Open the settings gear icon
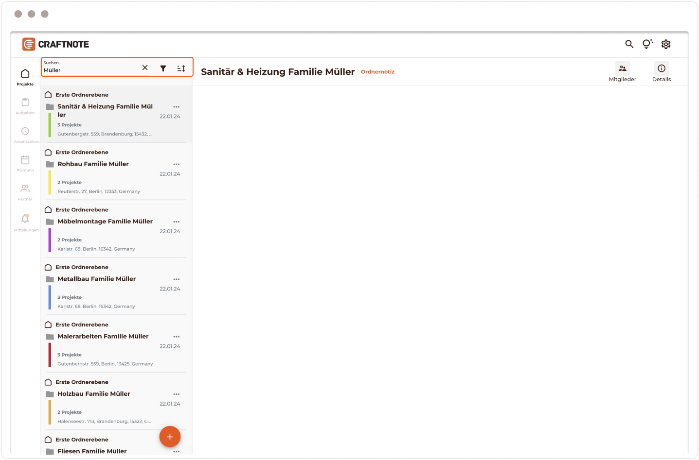Screen dimensions: 699x460 (666, 44)
